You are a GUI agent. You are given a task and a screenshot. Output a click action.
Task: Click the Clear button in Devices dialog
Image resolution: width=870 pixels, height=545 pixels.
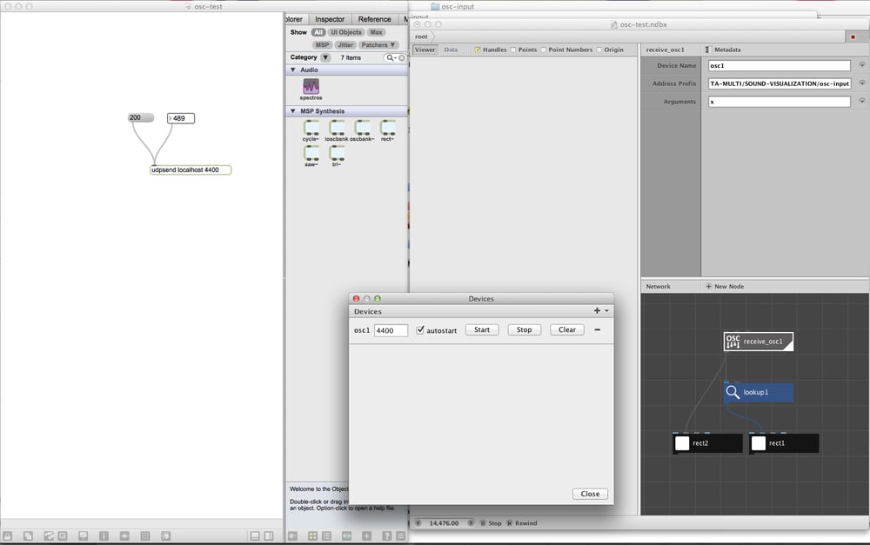[566, 330]
